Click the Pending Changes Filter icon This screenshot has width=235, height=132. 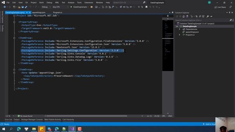click(192, 16)
